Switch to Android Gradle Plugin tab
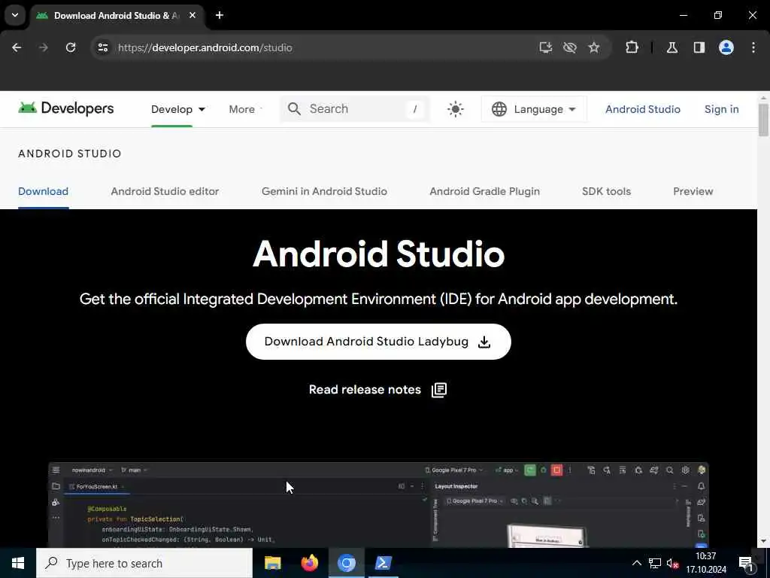This screenshot has height=578, width=770. point(484,191)
